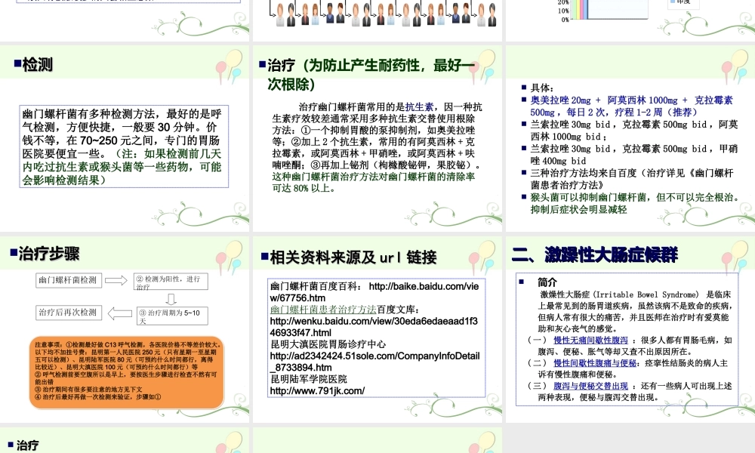Click the left arrow pointing to 治疗后再次检测

tap(118, 313)
